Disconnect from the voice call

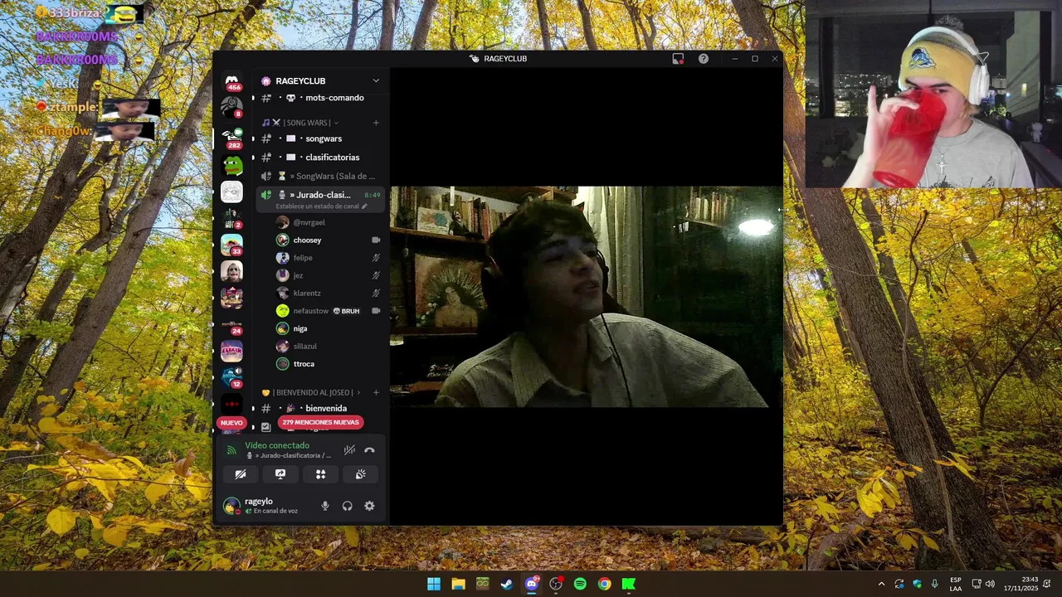point(369,450)
